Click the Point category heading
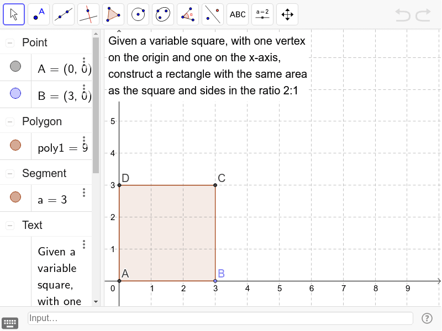442x331 pixels. [35, 43]
